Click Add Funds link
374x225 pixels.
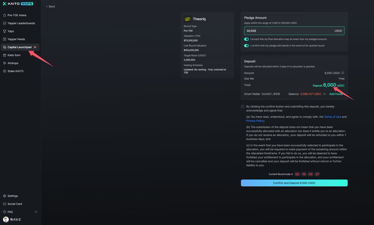[x=336, y=94]
